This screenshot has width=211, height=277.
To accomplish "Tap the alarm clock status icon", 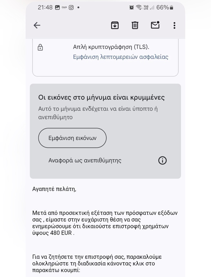I will [x=131, y=8].
